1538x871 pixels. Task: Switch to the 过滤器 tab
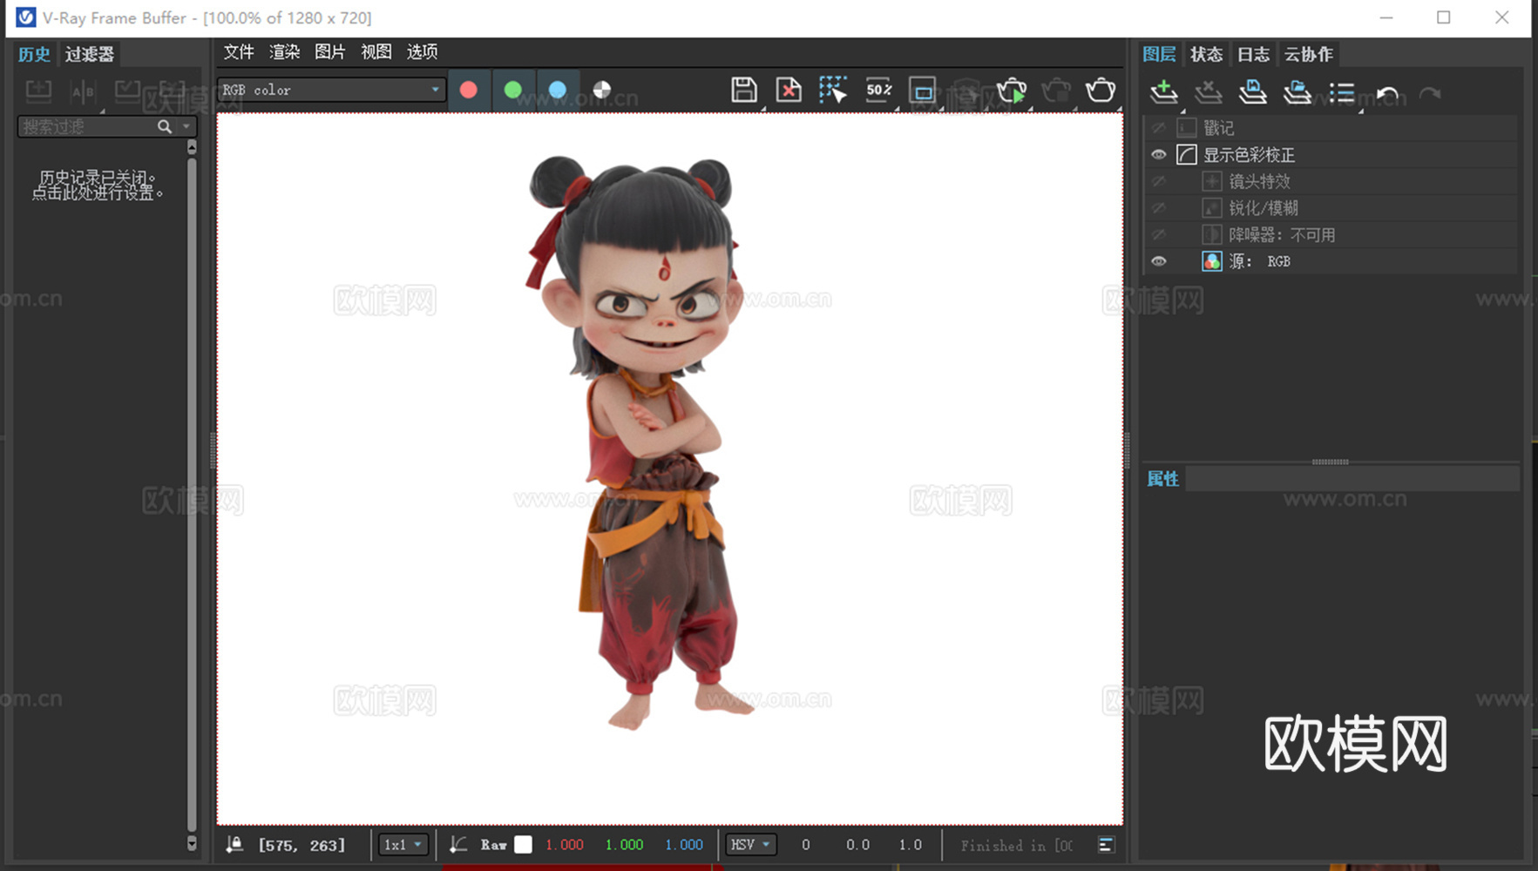tap(89, 54)
